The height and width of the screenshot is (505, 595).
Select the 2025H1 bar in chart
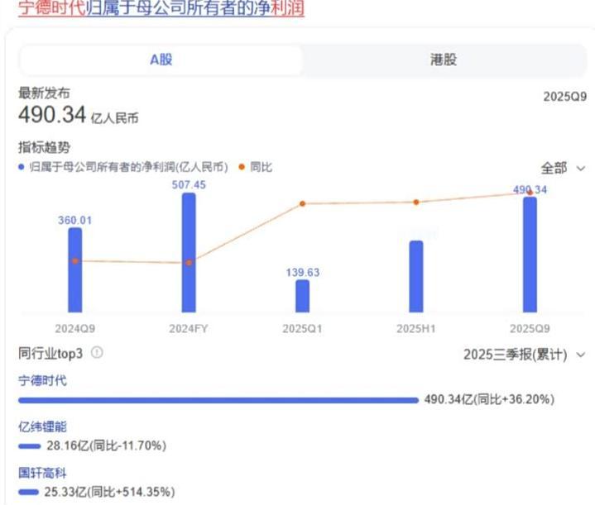click(416, 276)
